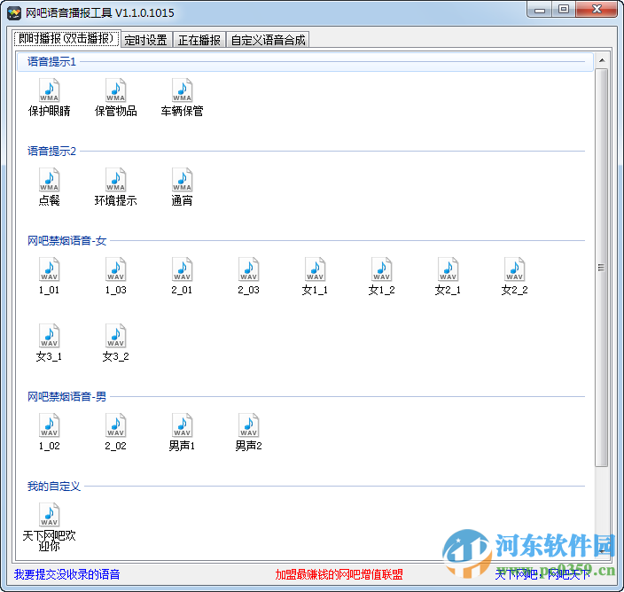Screen dimensions: 624x592
Task: Click the vertical scrollbar thumb
Action: point(602,268)
